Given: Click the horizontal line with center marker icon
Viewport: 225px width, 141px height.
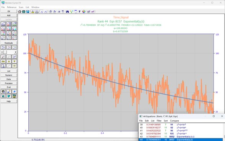Looking at the screenshot, I should coord(15,66).
